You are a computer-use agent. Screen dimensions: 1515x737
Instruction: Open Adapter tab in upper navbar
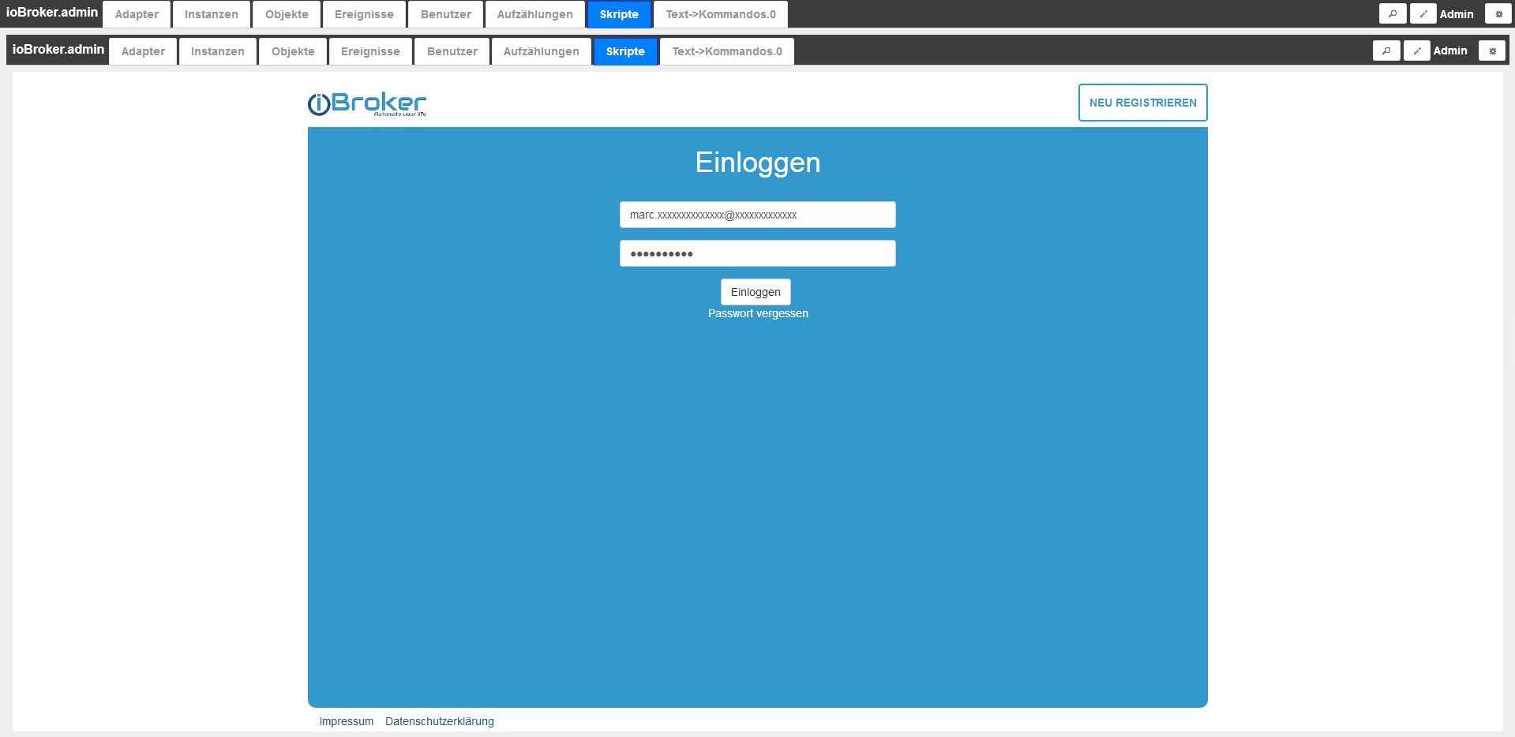click(x=137, y=14)
